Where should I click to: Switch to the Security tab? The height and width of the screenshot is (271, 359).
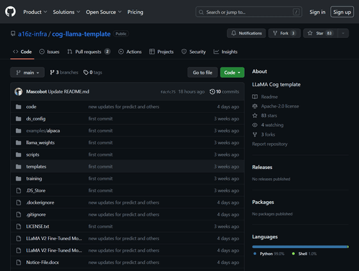[194, 52]
